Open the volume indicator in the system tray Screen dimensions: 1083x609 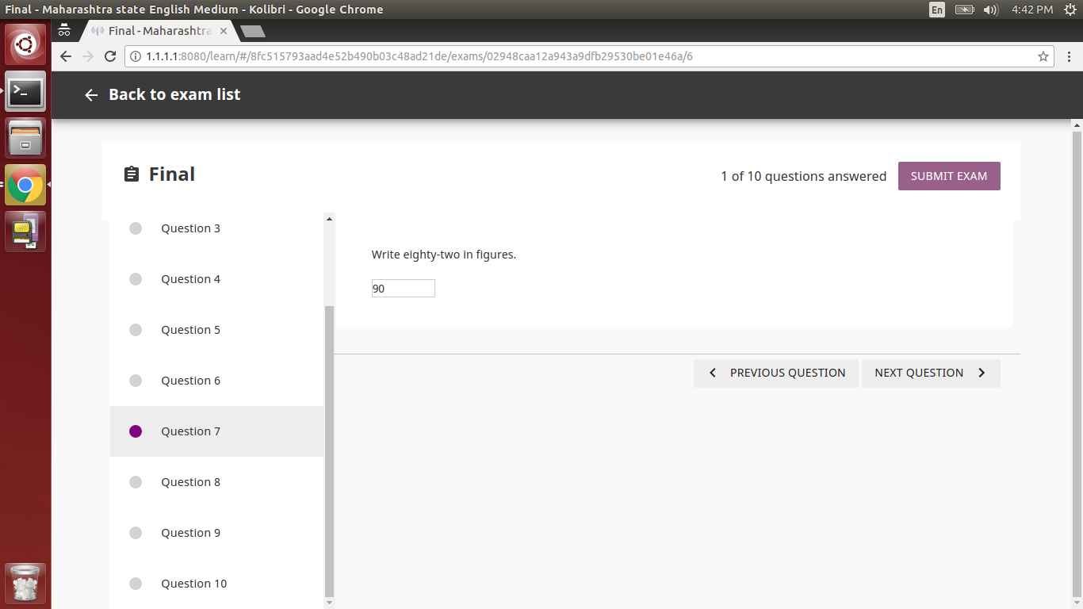point(991,10)
